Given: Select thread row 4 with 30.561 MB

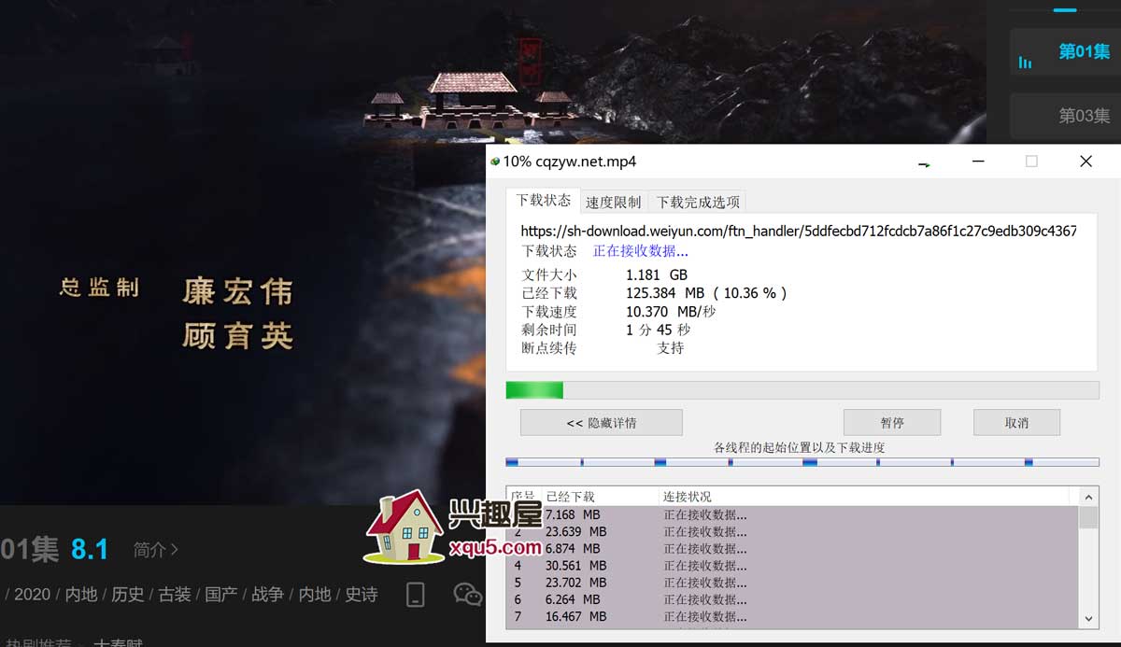Looking at the screenshot, I should pyautogui.click(x=792, y=565).
